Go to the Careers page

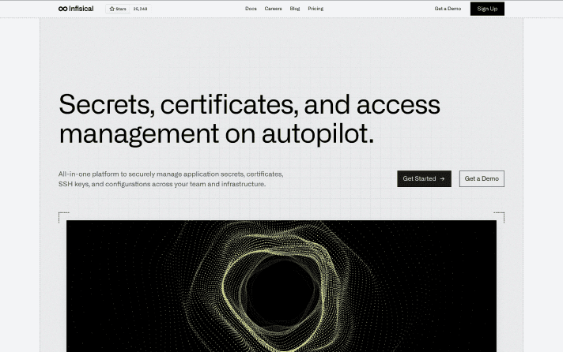(273, 9)
